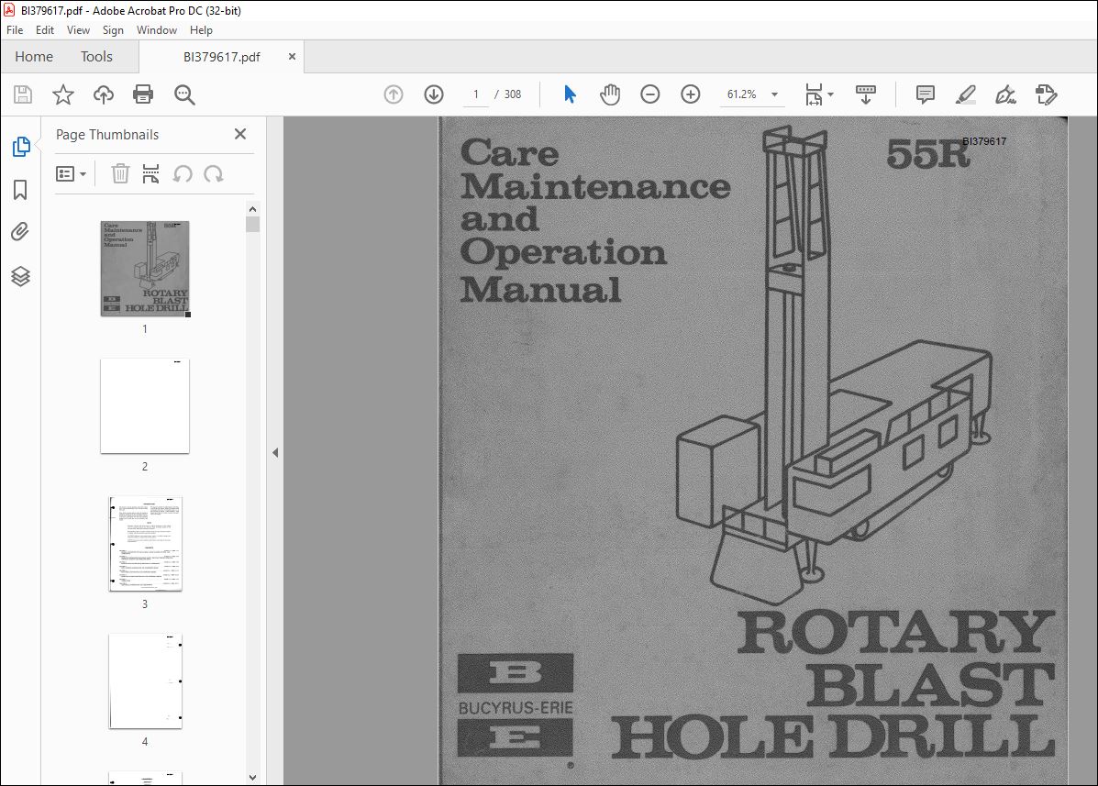1098x786 pixels.
Task: Select the BI379617.pdf document tab
Action: point(221,58)
